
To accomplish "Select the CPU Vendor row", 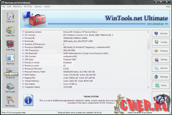I will (84, 57).
